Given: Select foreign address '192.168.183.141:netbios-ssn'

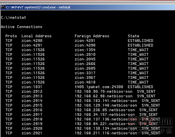Looking at the screenshot, I should (106, 101).
